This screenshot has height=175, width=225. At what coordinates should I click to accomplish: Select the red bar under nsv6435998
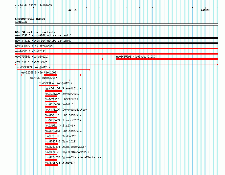pos(167,59)
